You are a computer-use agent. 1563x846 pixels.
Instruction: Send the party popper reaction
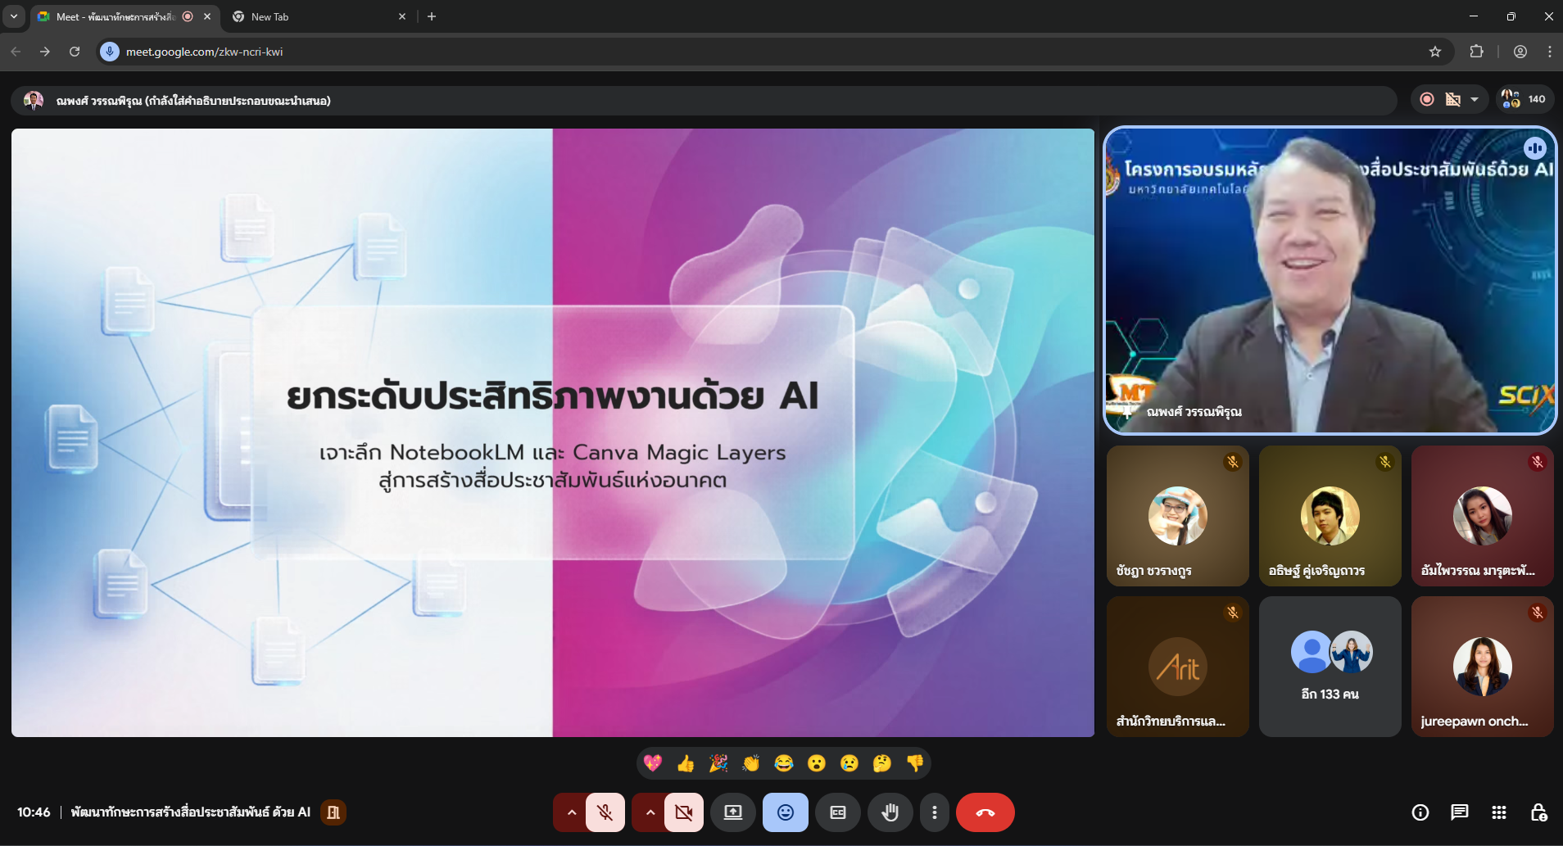click(x=718, y=764)
